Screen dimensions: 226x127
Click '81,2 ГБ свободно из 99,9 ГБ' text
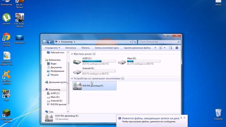[140, 64]
